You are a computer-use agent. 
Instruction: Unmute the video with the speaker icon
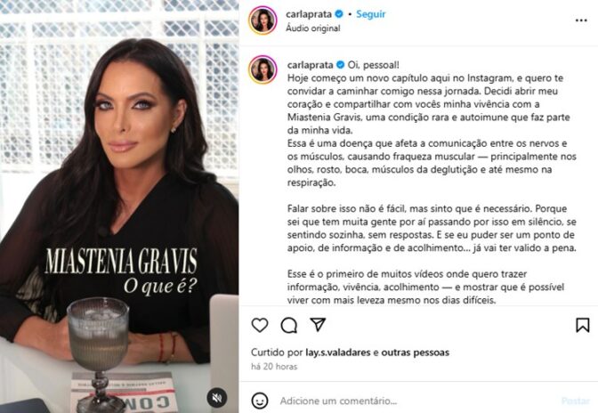coord(217,398)
